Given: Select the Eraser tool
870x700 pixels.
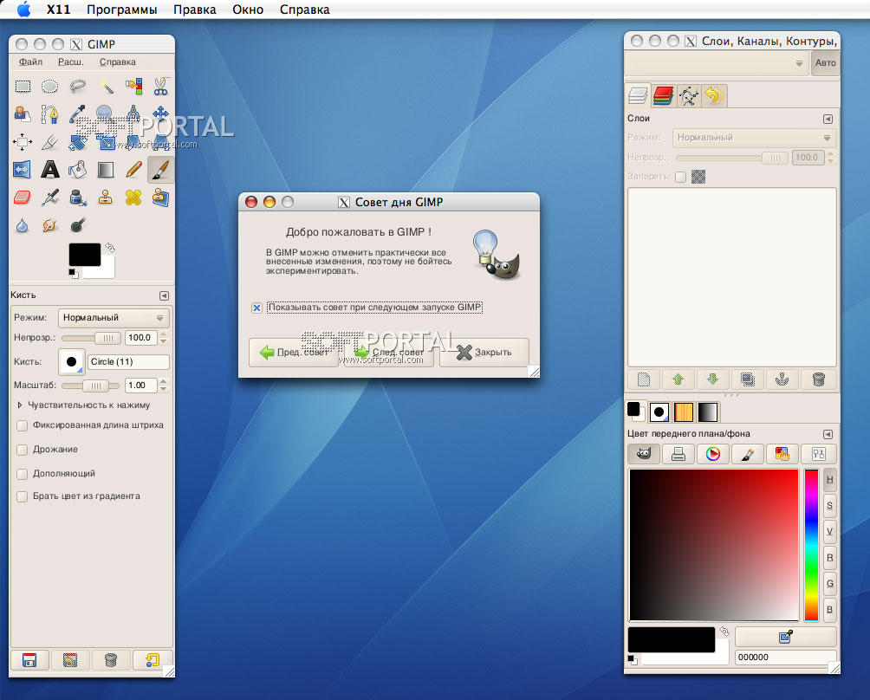Looking at the screenshot, I should pyautogui.click(x=23, y=198).
